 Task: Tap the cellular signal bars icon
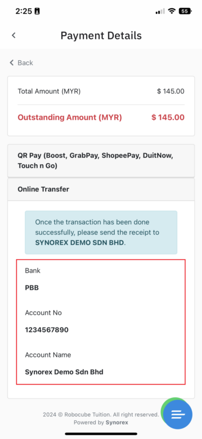click(160, 11)
